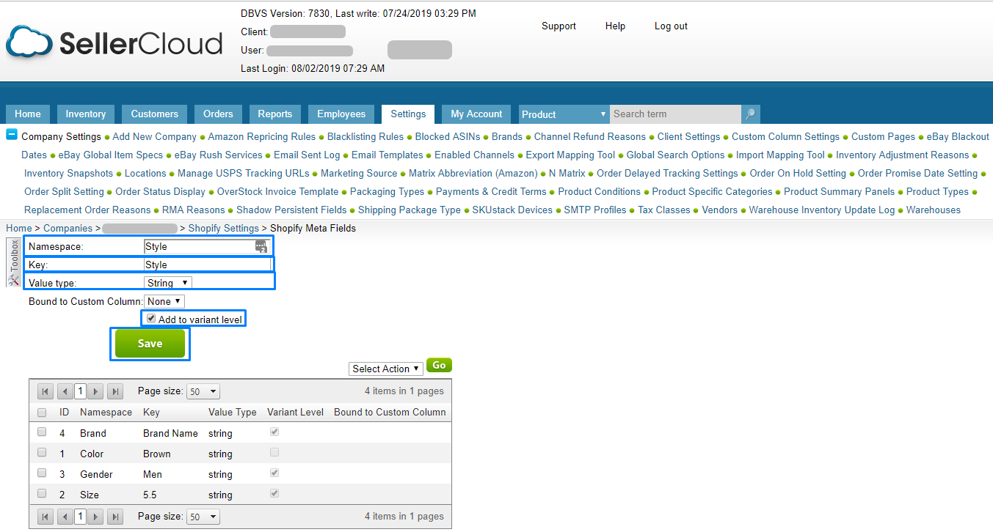Open Tax Classes settings link
The height and width of the screenshot is (532, 993).
(x=664, y=210)
